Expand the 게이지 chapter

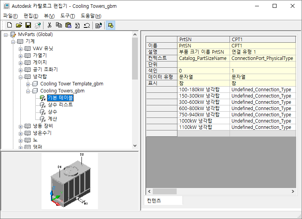pyautogui.click(x=20, y=63)
